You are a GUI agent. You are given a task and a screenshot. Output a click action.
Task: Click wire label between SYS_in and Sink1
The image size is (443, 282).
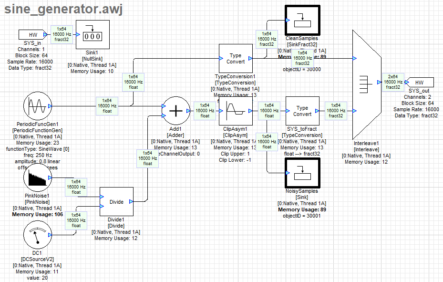click(62, 34)
